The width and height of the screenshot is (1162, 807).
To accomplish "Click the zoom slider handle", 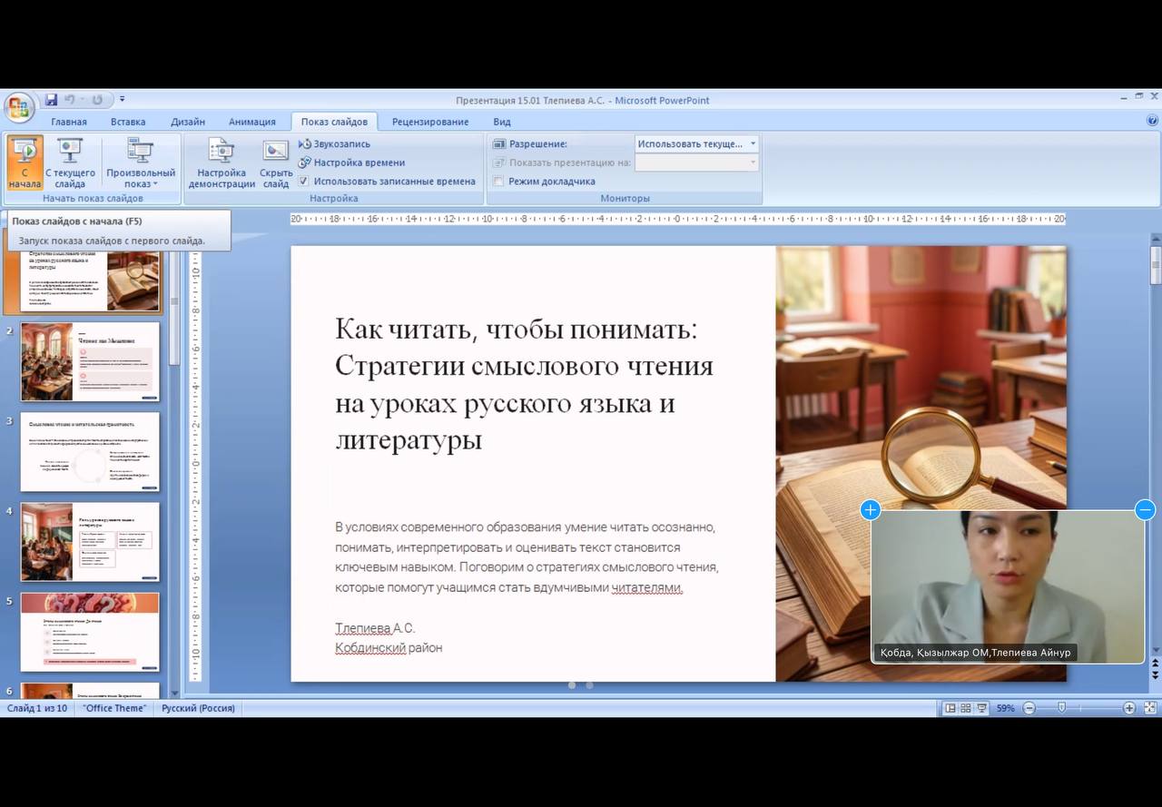I will click(1061, 708).
